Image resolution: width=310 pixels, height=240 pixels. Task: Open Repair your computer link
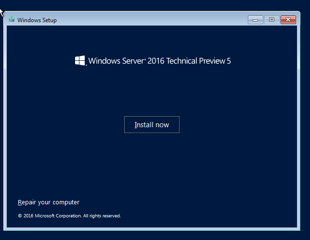tap(49, 202)
